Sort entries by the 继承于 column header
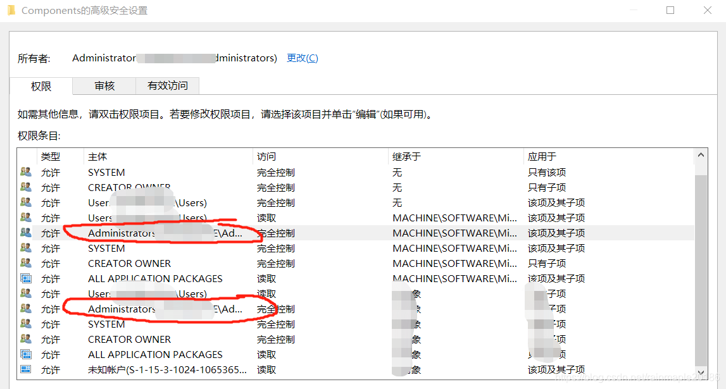 click(x=406, y=157)
